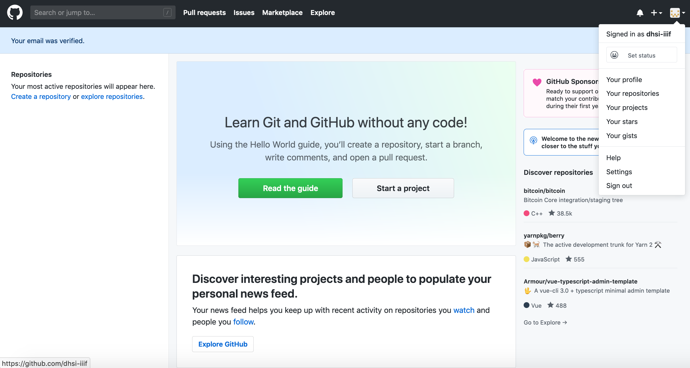Viewport: 690px width, 368px height.
Task: Click the vulcan hand emoji in Armour description
Action: point(528,291)
